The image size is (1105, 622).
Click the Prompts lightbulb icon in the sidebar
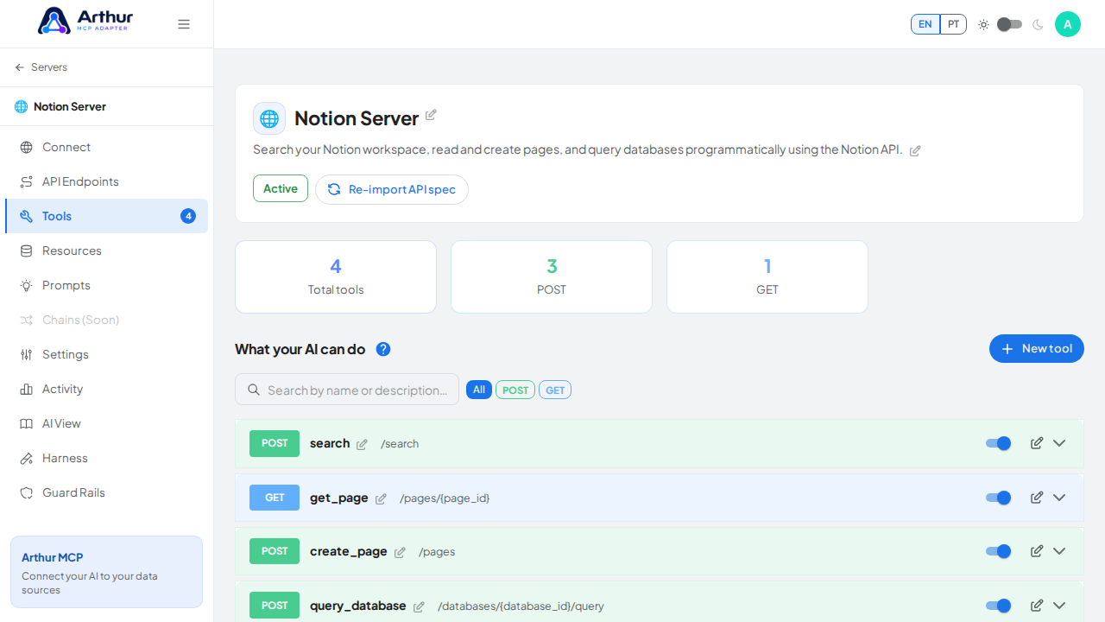pos(27,285)
